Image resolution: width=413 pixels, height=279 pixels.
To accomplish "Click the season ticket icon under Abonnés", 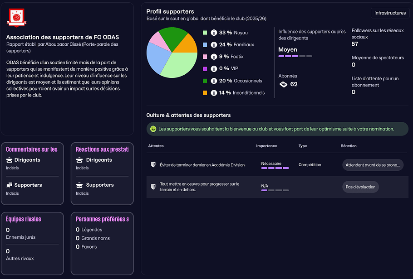I will click(x=283, y=84).
